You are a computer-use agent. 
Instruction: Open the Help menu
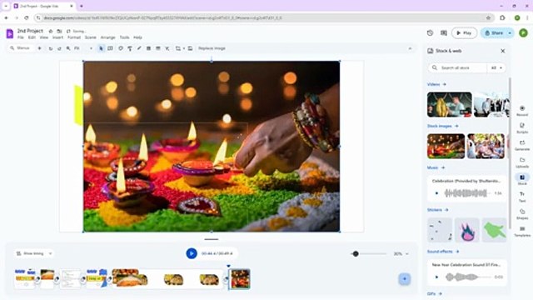[137, 37]
